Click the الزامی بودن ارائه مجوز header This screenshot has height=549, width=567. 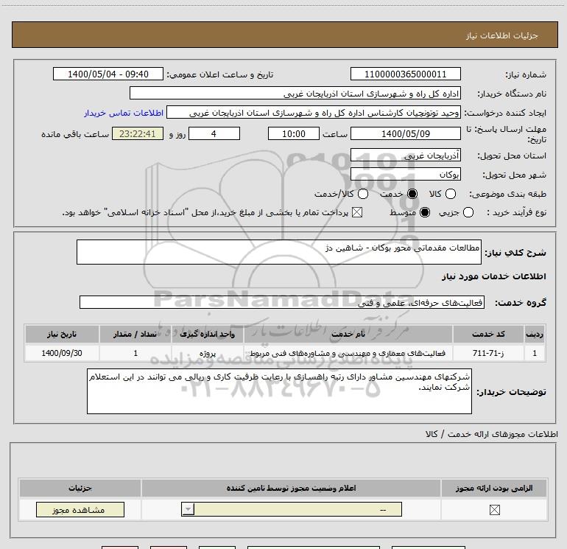(x=494, y=488)
